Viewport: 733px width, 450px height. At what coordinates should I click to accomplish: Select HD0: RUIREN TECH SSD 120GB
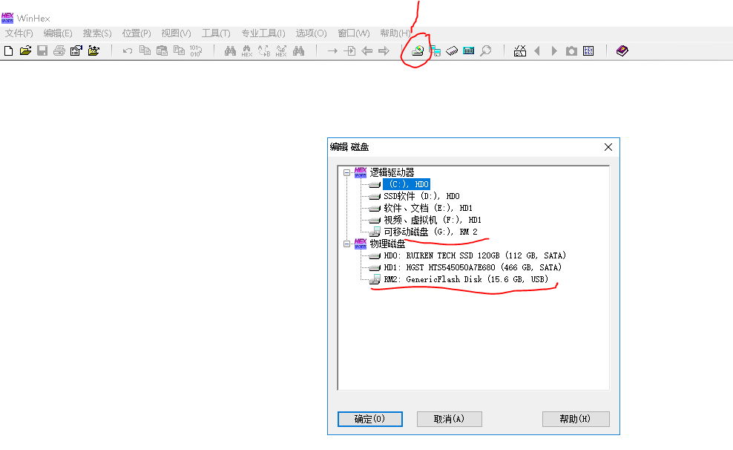475,255
